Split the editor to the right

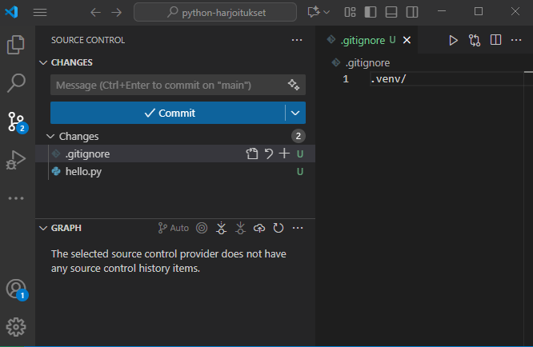tap(495, 40)
